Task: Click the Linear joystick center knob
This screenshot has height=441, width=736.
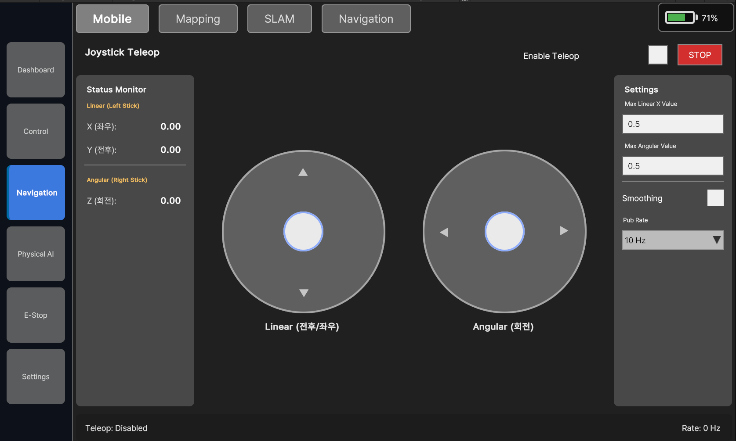Action: (303, 232)
